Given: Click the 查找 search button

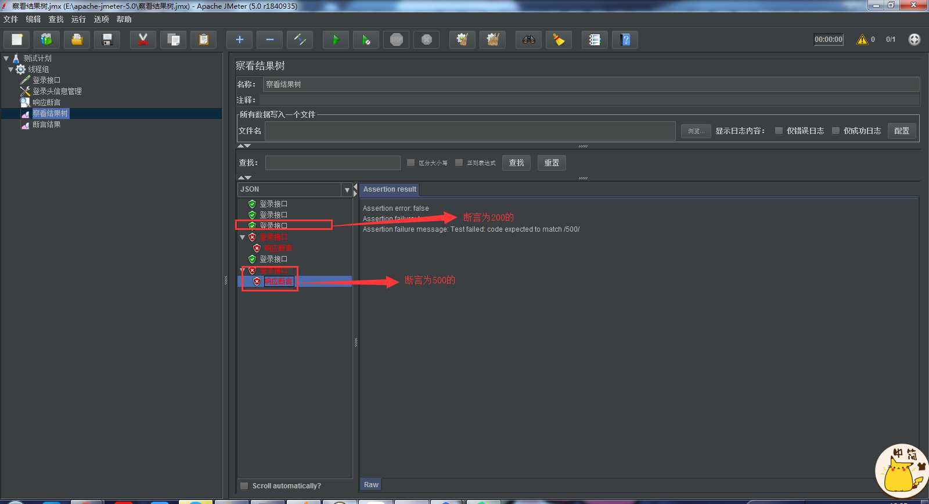Looking at the screenshot, I should 516,163.
